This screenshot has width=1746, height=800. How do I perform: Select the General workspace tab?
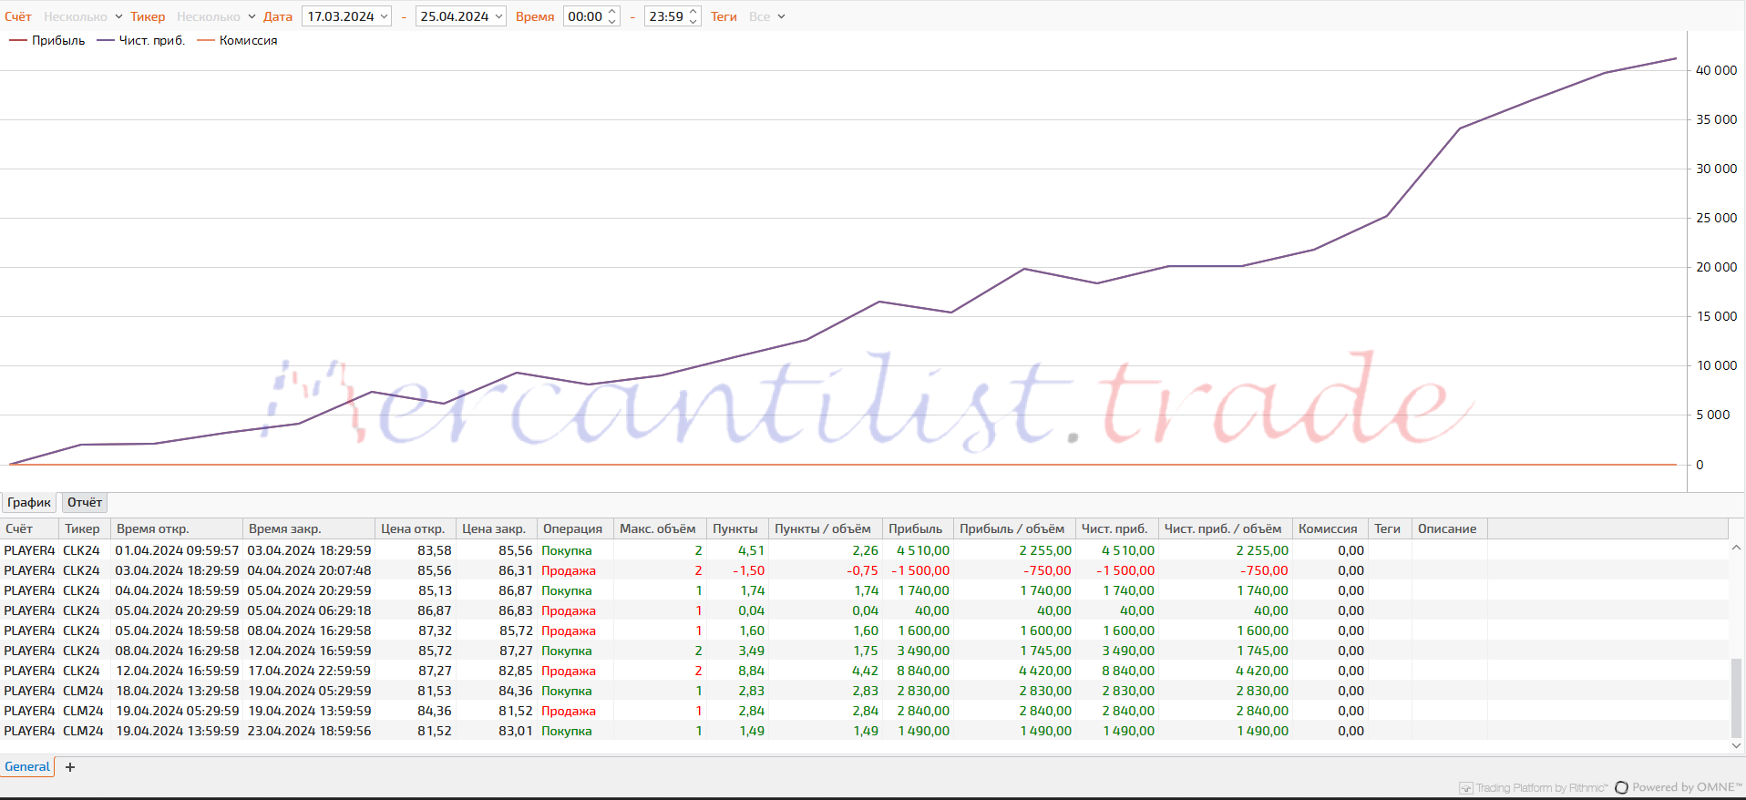pyautogui.click(x=27, y=767)
